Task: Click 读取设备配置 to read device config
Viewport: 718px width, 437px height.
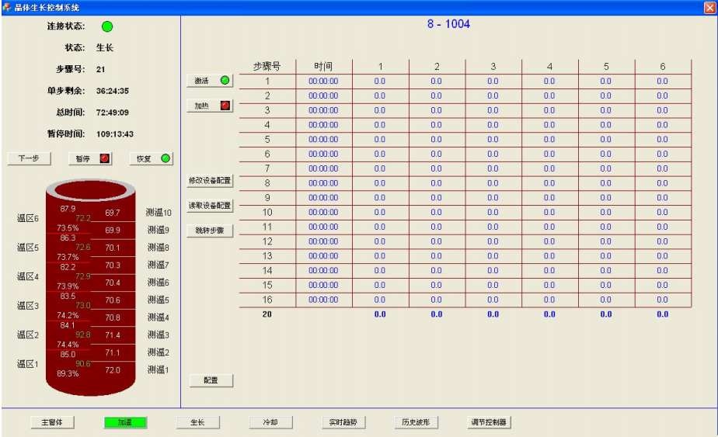Action: click(210, 206)
